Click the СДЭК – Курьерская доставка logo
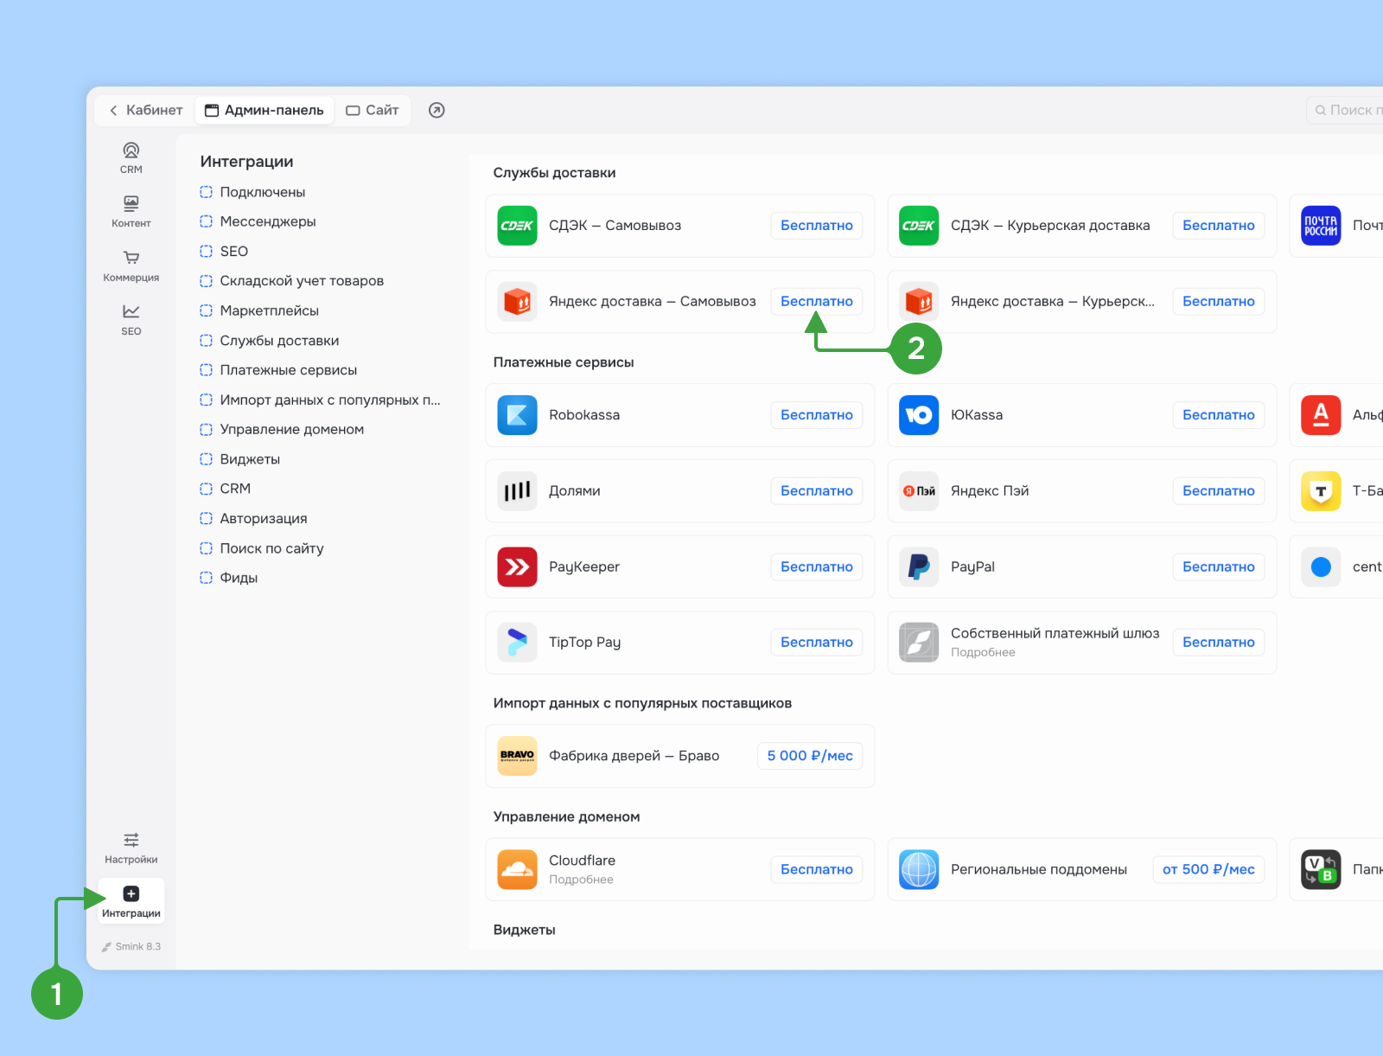1383x1056 pixels. click(x=919, y=226)
